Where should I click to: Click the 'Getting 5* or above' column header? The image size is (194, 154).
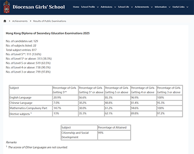pos(91,90)
